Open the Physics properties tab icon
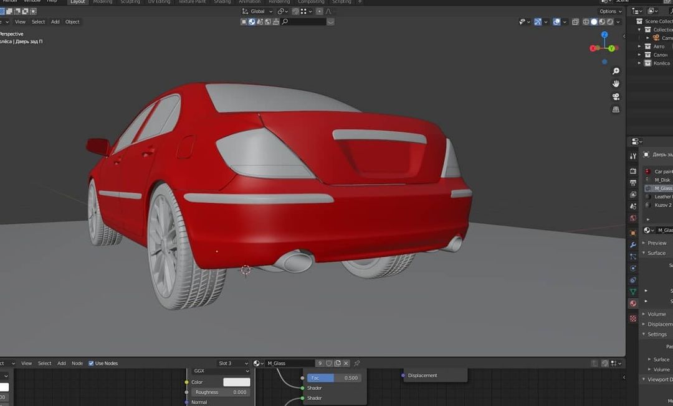This screenshot has width=673, height=406. pos(633,268)
